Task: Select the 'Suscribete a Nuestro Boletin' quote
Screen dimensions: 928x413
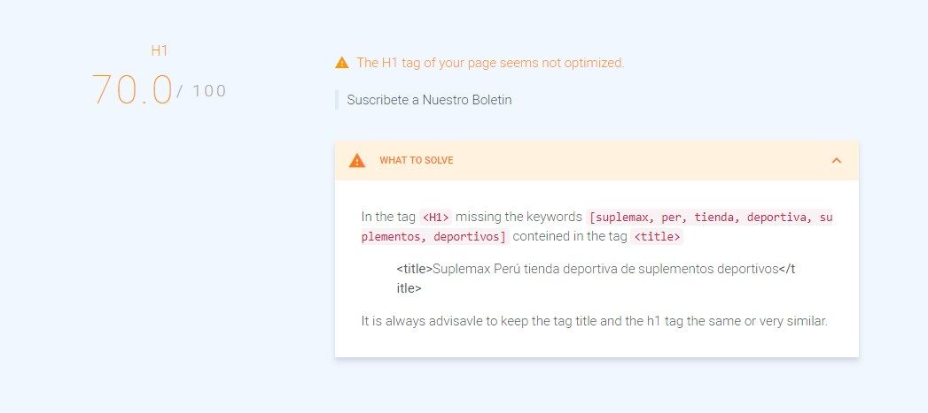Action: coord(429,100)
